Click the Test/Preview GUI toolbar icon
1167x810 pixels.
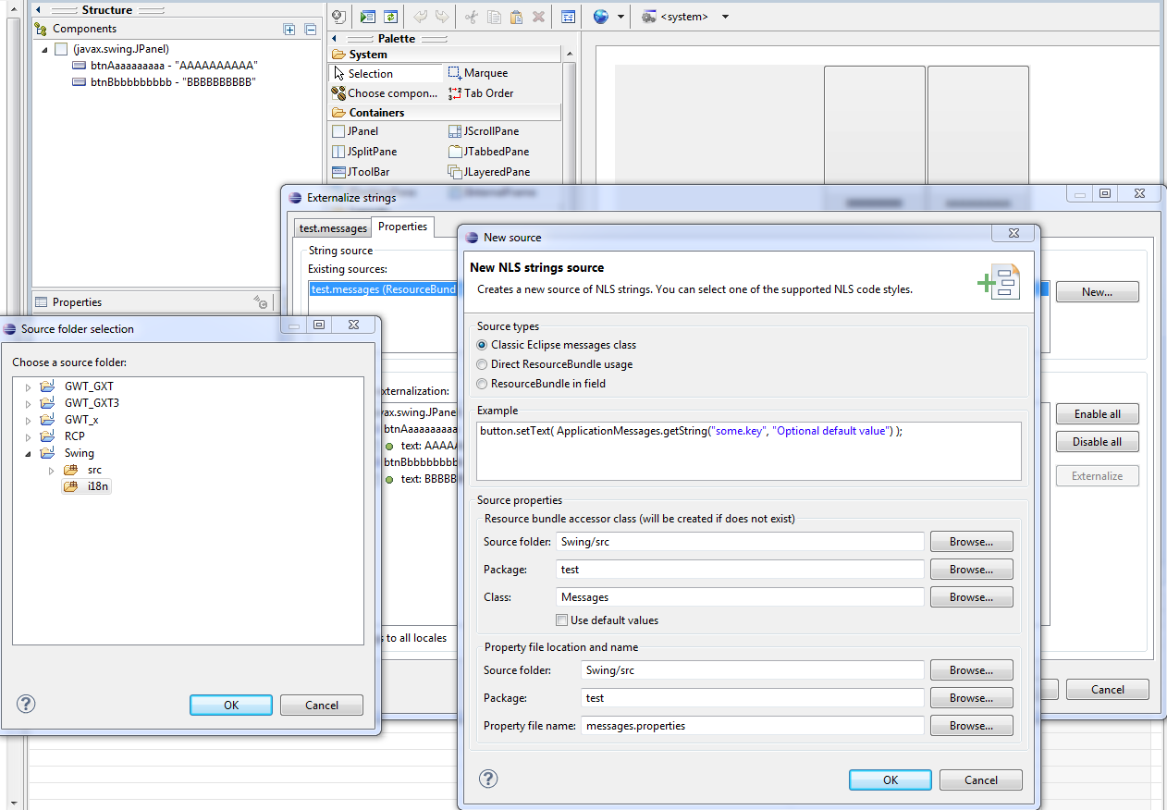368,17
